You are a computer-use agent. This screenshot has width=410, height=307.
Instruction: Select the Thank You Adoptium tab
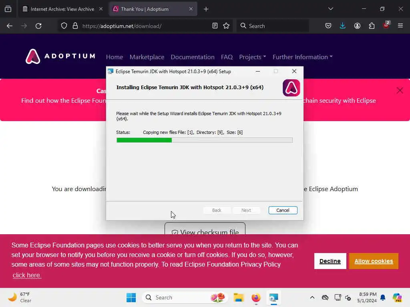pyautogui.click(x=153, y=9)
